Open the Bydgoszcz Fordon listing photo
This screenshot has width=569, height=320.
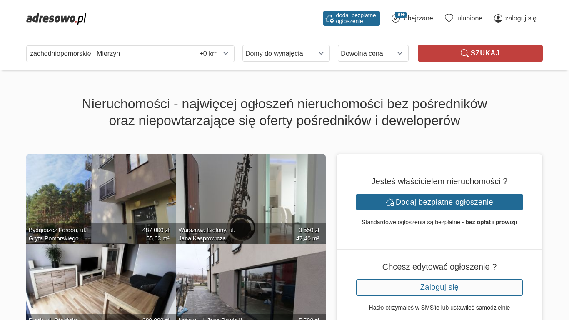pos(101,199)
